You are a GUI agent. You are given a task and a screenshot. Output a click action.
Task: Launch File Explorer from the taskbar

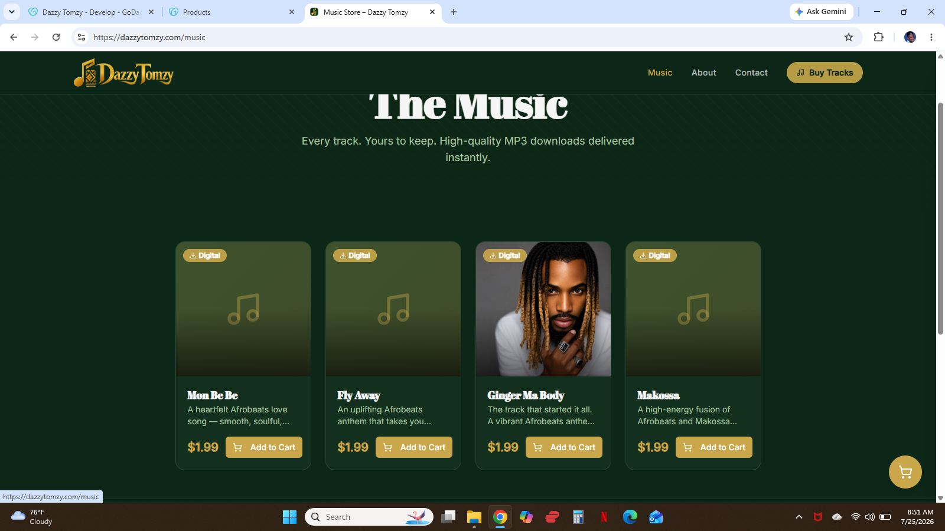pyautogui.click(x=474, y=517)
